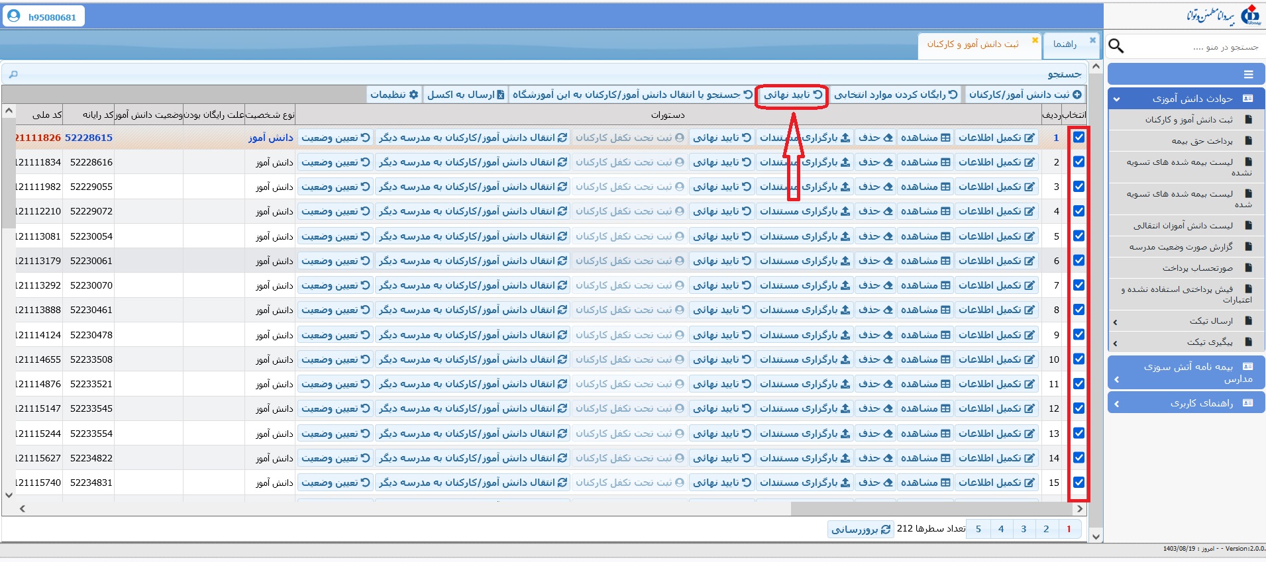The width and height of the screenshot is (1266, 562).
Task: Go to page 3 in pagination
Action: click(x=1023, y=529)
